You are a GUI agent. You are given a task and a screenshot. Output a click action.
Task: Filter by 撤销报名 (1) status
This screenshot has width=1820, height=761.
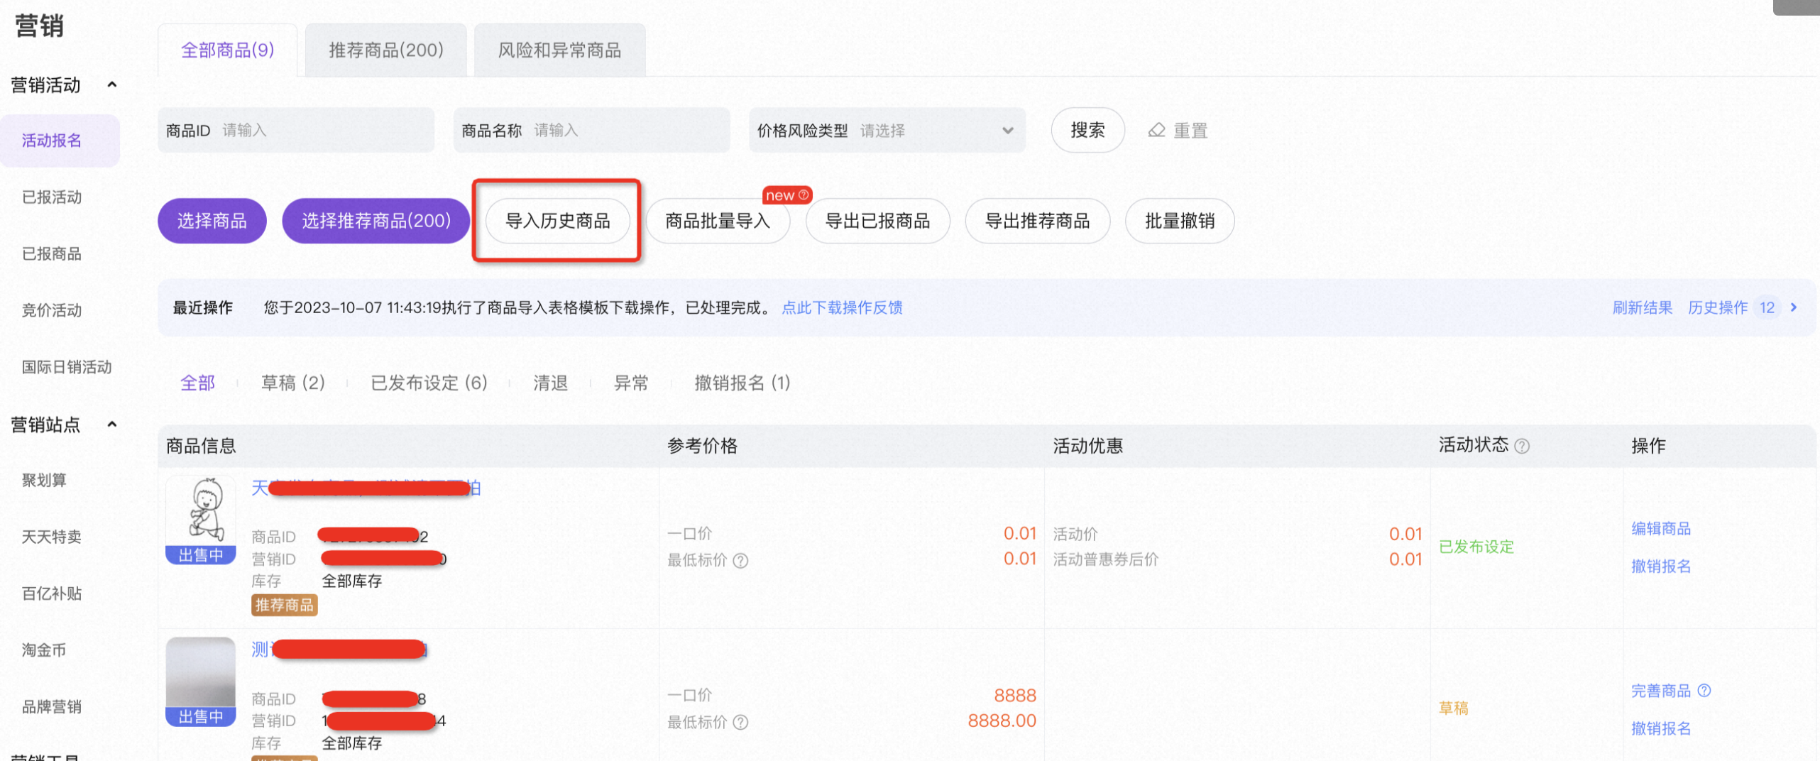[x=742, y=383]
